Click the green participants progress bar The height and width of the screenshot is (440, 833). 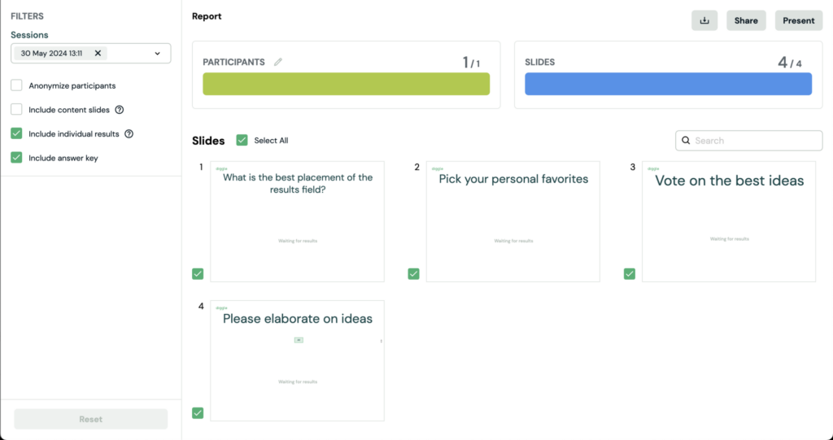click(347, 84)
